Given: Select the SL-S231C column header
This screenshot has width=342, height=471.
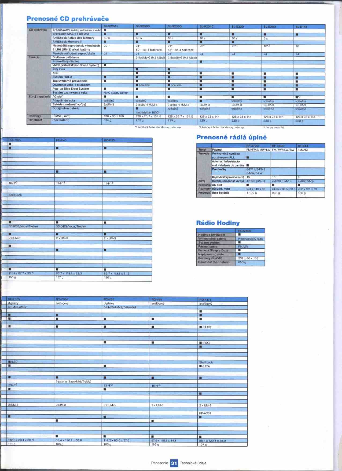Looking at the screenshot, I should 207,27.
